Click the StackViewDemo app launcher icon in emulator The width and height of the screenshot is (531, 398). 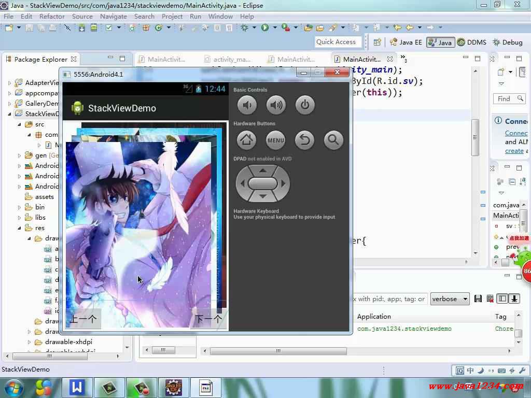tap(77, 108)
